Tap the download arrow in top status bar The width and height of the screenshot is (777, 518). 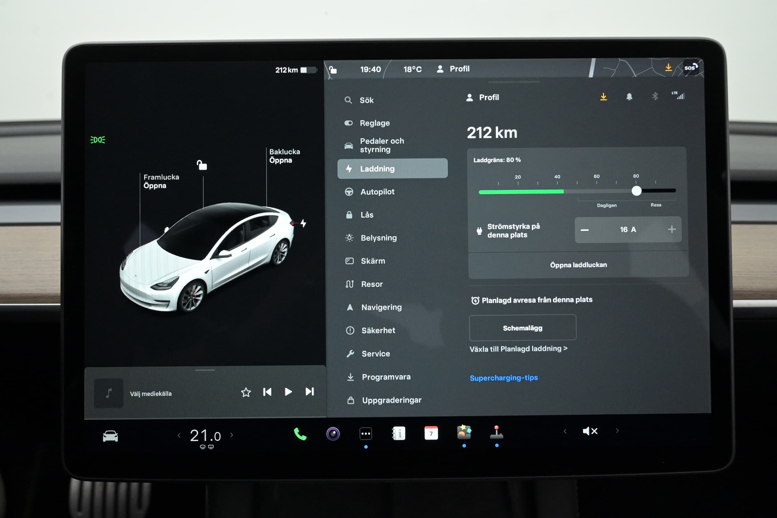(x=668, y=67)
